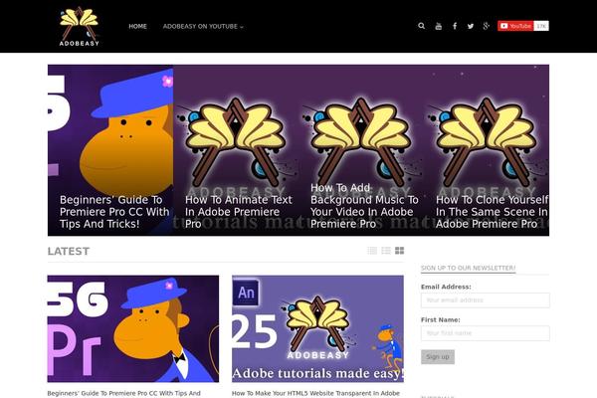The height and width of the screenshot is (398, 597).
Task: Switch to the grid view icon
Action: click(399, 250)
